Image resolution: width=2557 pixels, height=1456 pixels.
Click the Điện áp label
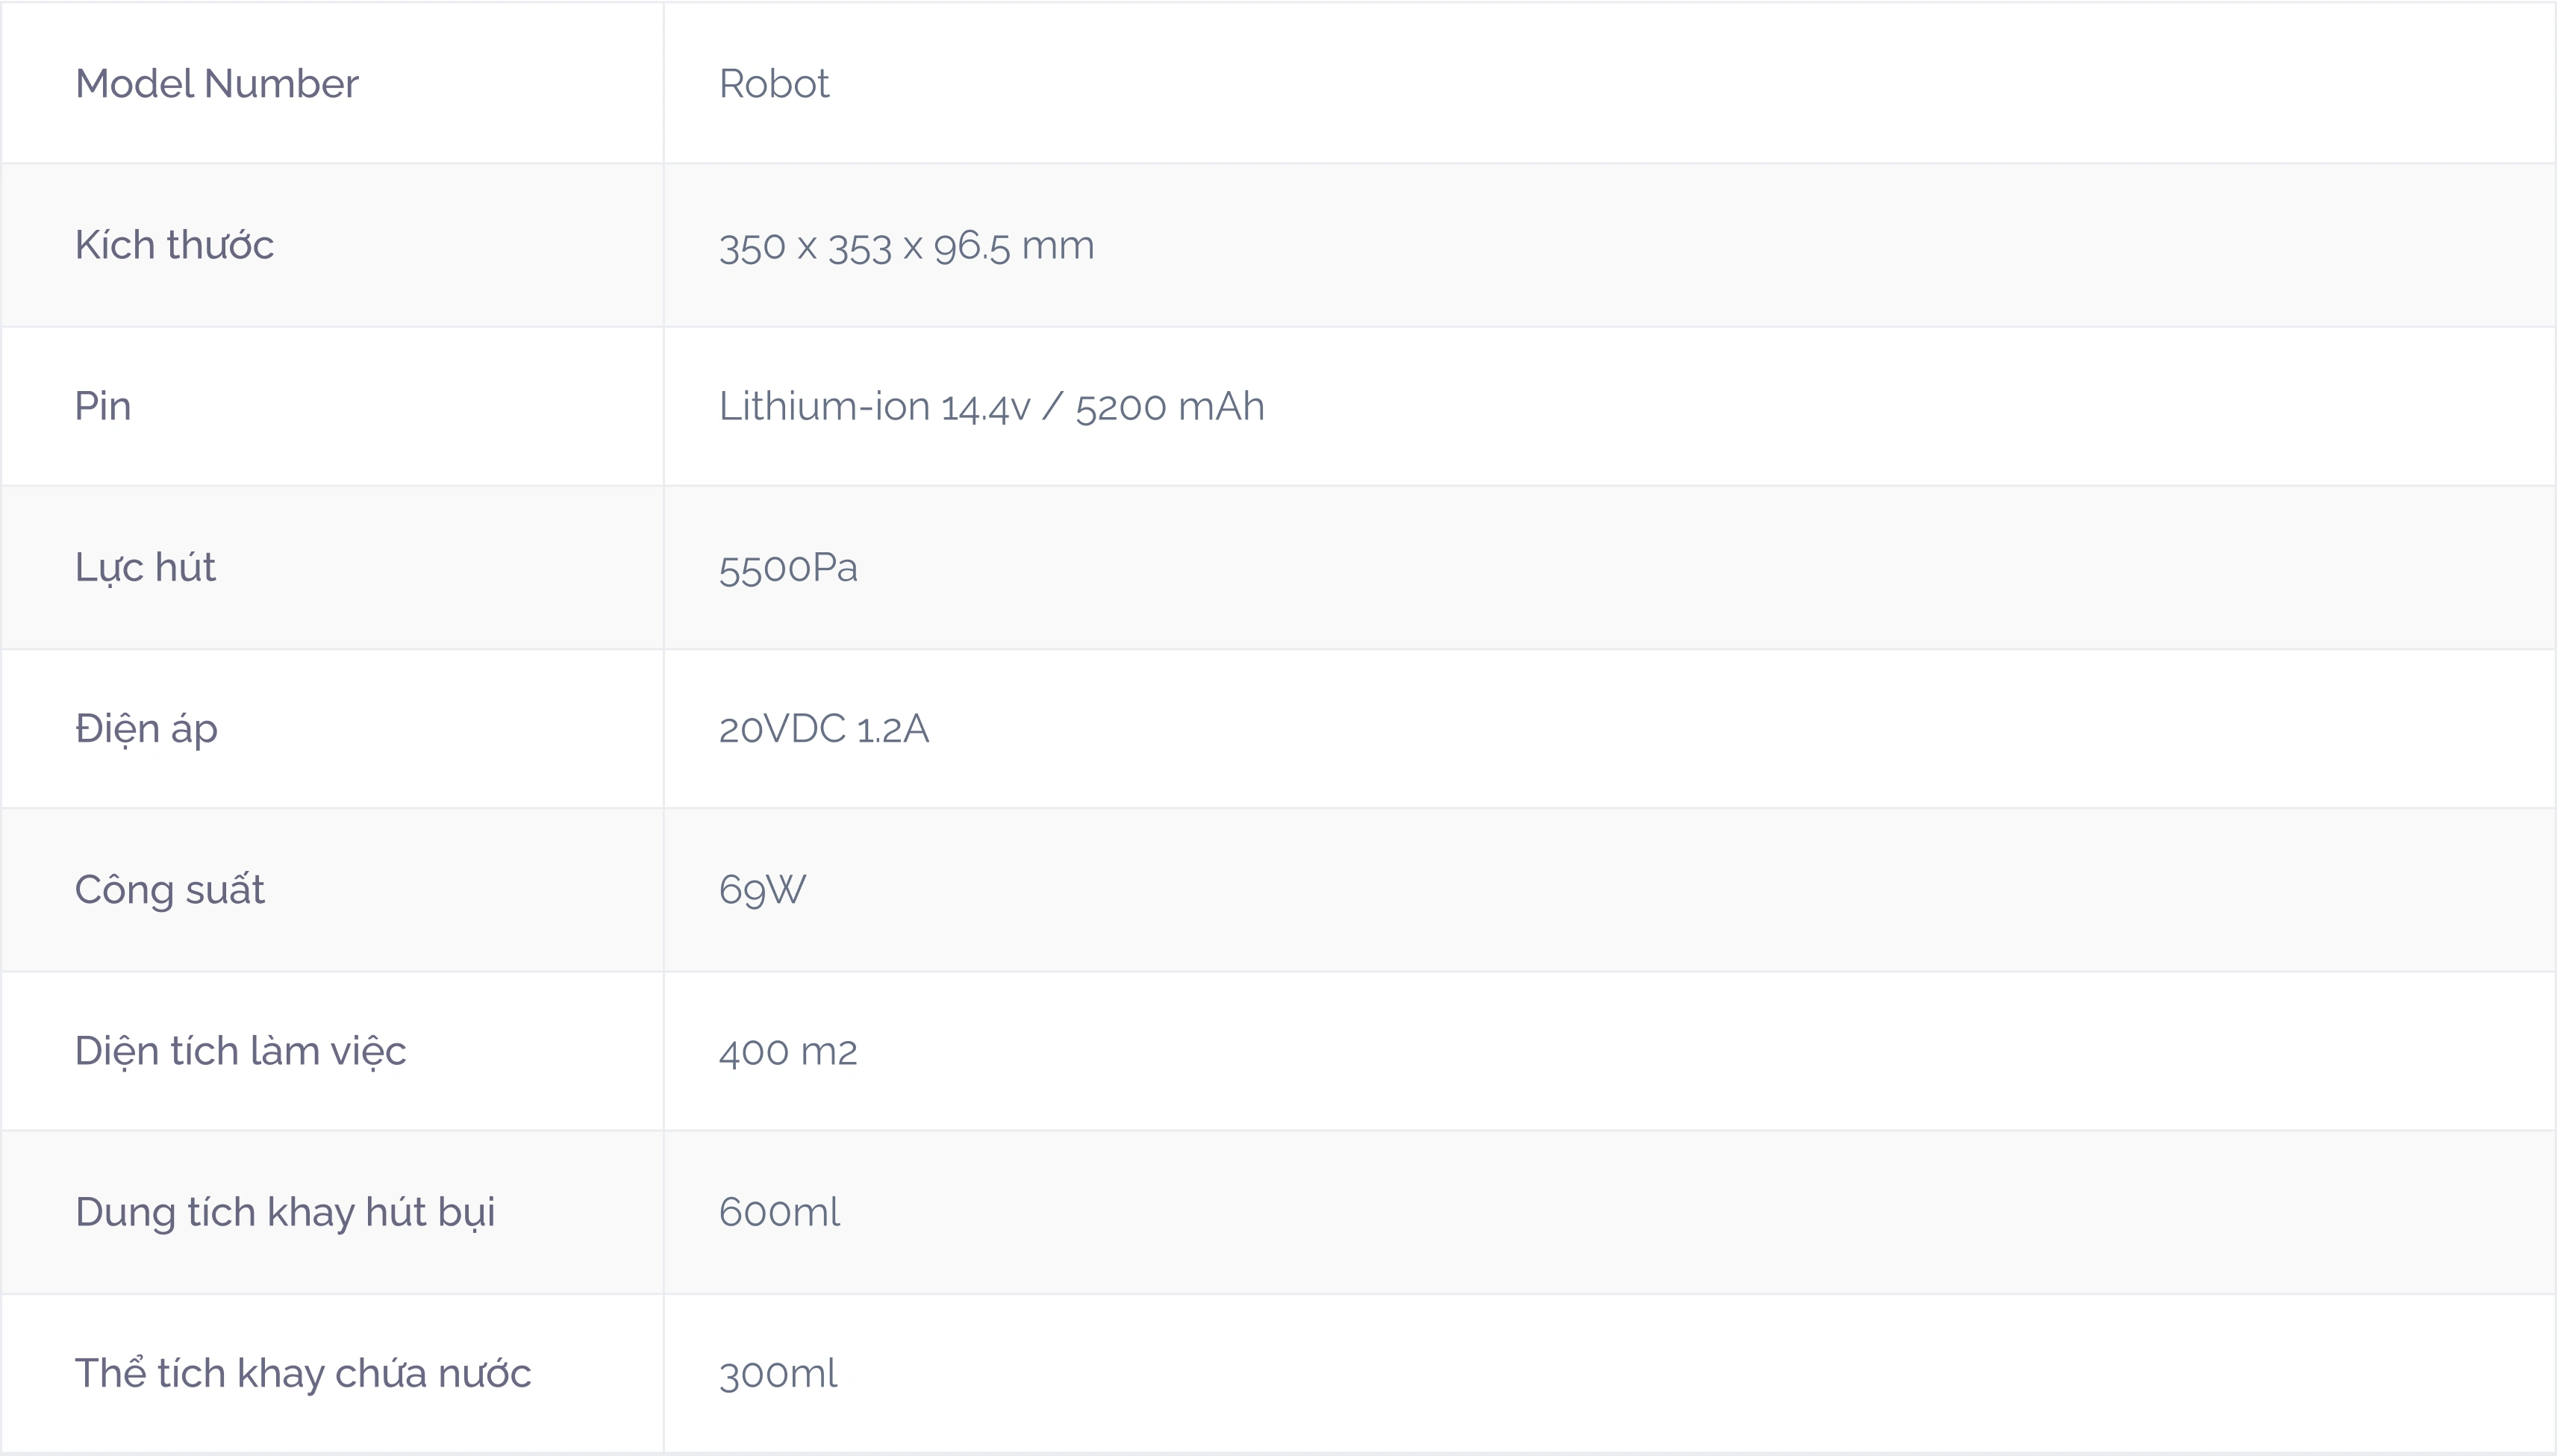[146, 729]
